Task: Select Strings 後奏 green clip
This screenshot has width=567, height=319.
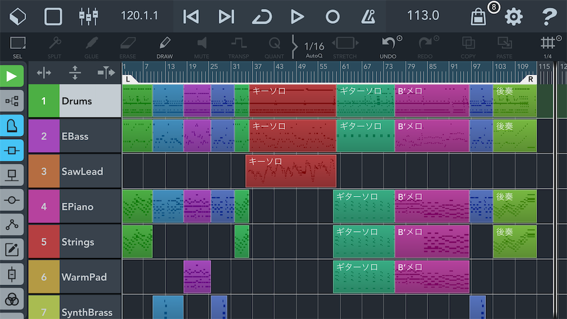Action: pos(514,241)
